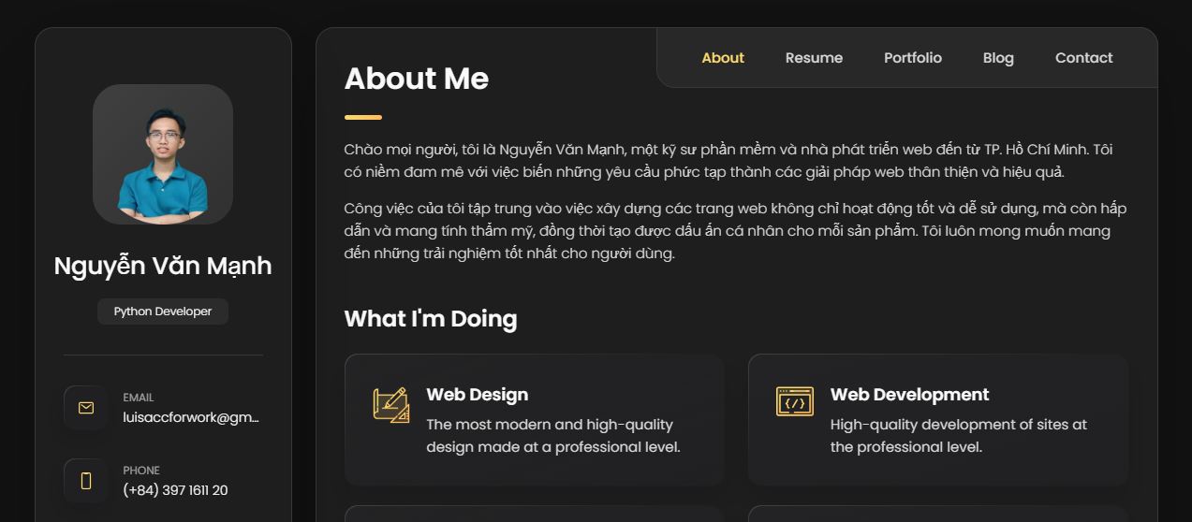Go to the Portfolio tab
The width and height of the screenshot is (1192, 522).
point(913,58)
